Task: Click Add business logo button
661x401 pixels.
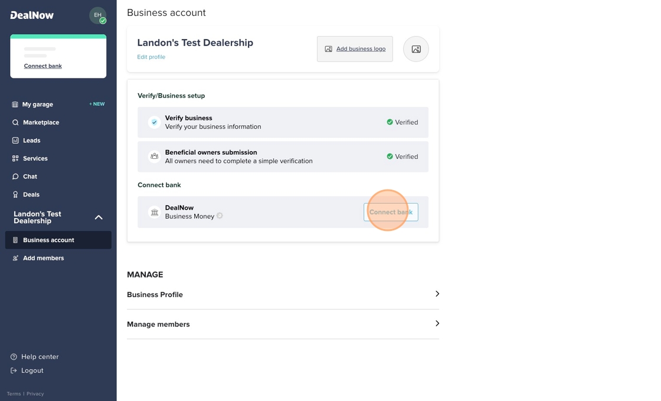Action: 355,49
